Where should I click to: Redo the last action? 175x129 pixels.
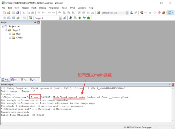[x=43, y=13]
